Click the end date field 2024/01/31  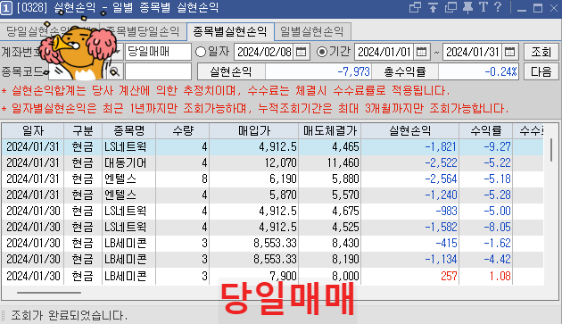point(473,52)
